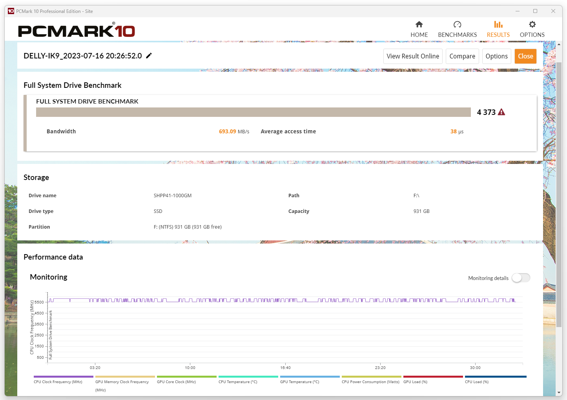Click drive name SHPP41-1000GM
Viewport: 567px width, 400px height.
[x=173, y=195]
